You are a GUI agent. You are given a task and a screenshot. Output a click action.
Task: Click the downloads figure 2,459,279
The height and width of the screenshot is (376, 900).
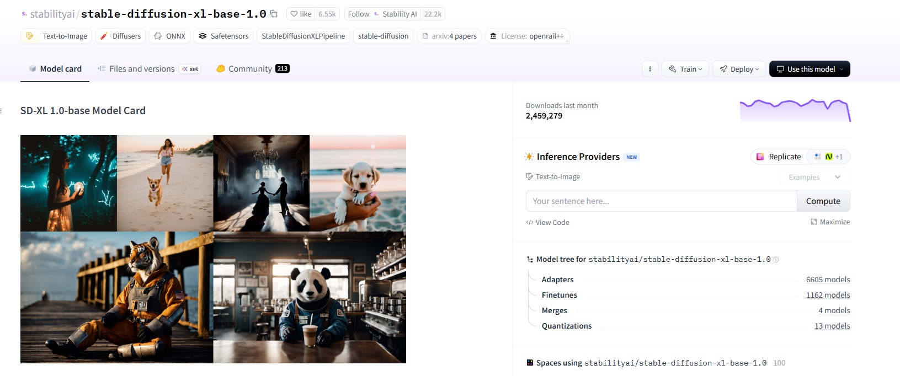click(544, 116)
